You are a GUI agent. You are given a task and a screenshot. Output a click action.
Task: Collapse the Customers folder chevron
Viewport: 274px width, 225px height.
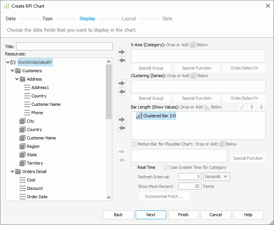[12, 71]
